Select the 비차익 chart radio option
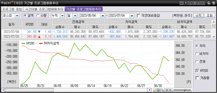 coord(197,54)
